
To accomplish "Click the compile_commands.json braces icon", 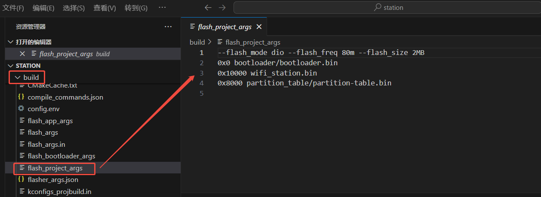I will coord(21,97).
